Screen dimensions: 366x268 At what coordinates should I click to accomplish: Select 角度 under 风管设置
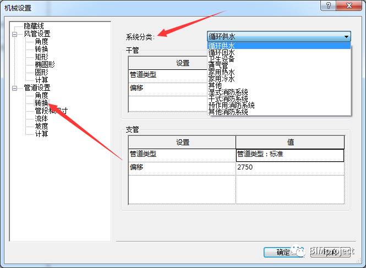click(x=41, y=42)
